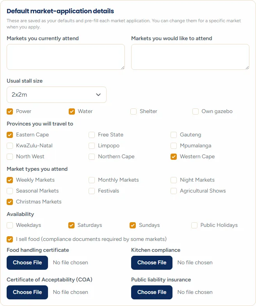The height and width of the screenshot is (306, 256).
Task: Choose file for Kitchen compliance
Action: tap(152, 263)
